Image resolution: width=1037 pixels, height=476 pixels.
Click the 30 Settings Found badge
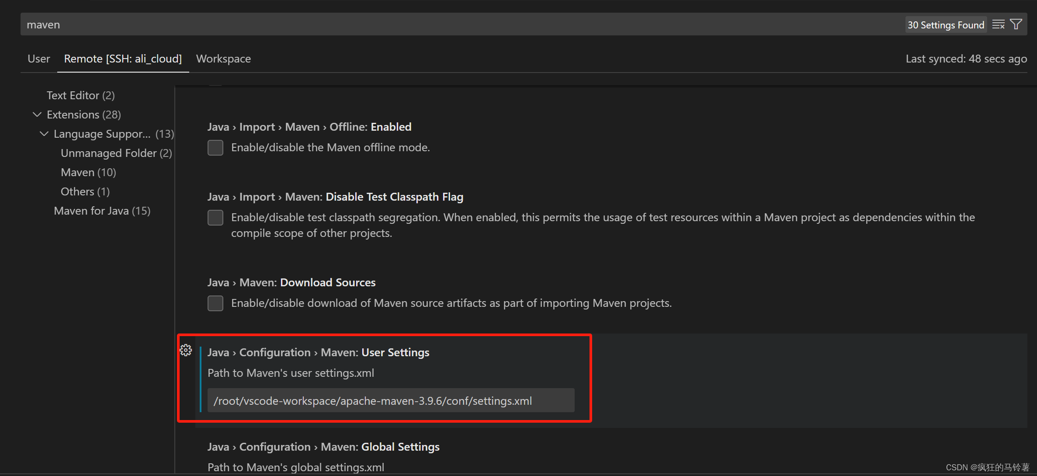click(x=946, y=25)
